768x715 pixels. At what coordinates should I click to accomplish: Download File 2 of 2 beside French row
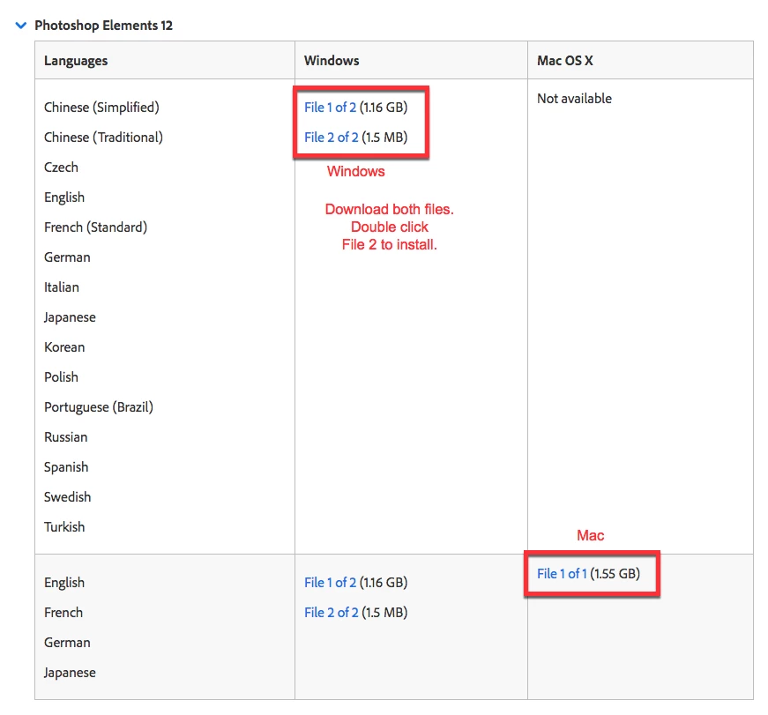click(332, 612)
